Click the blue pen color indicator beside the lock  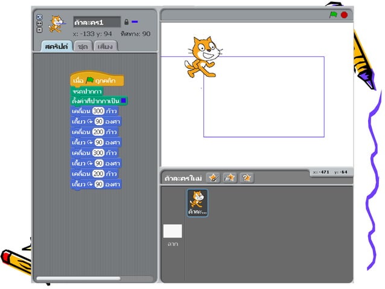[x=135, y=22]
